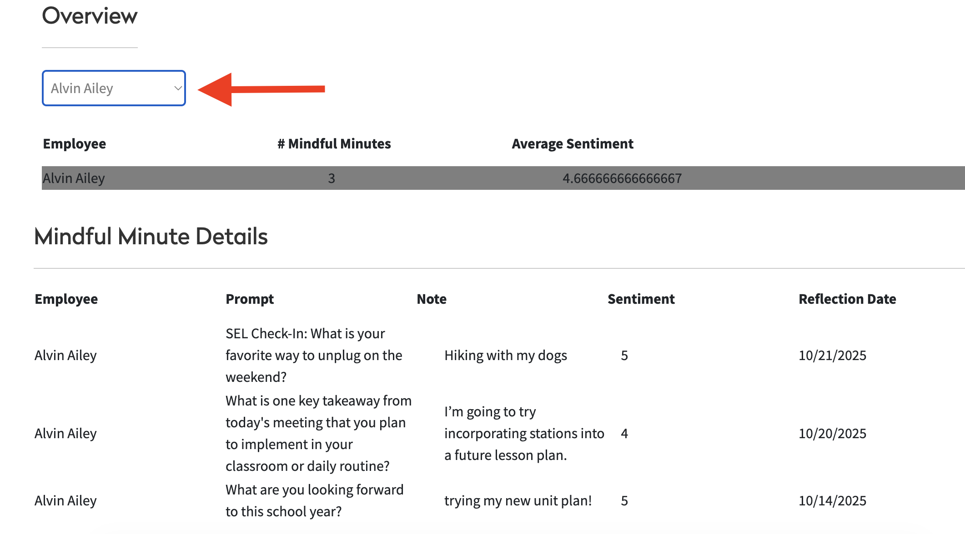Screen dimensions: 965x534
Task: Select the 10/21/2025 reflection date
Action: point(832,355)
